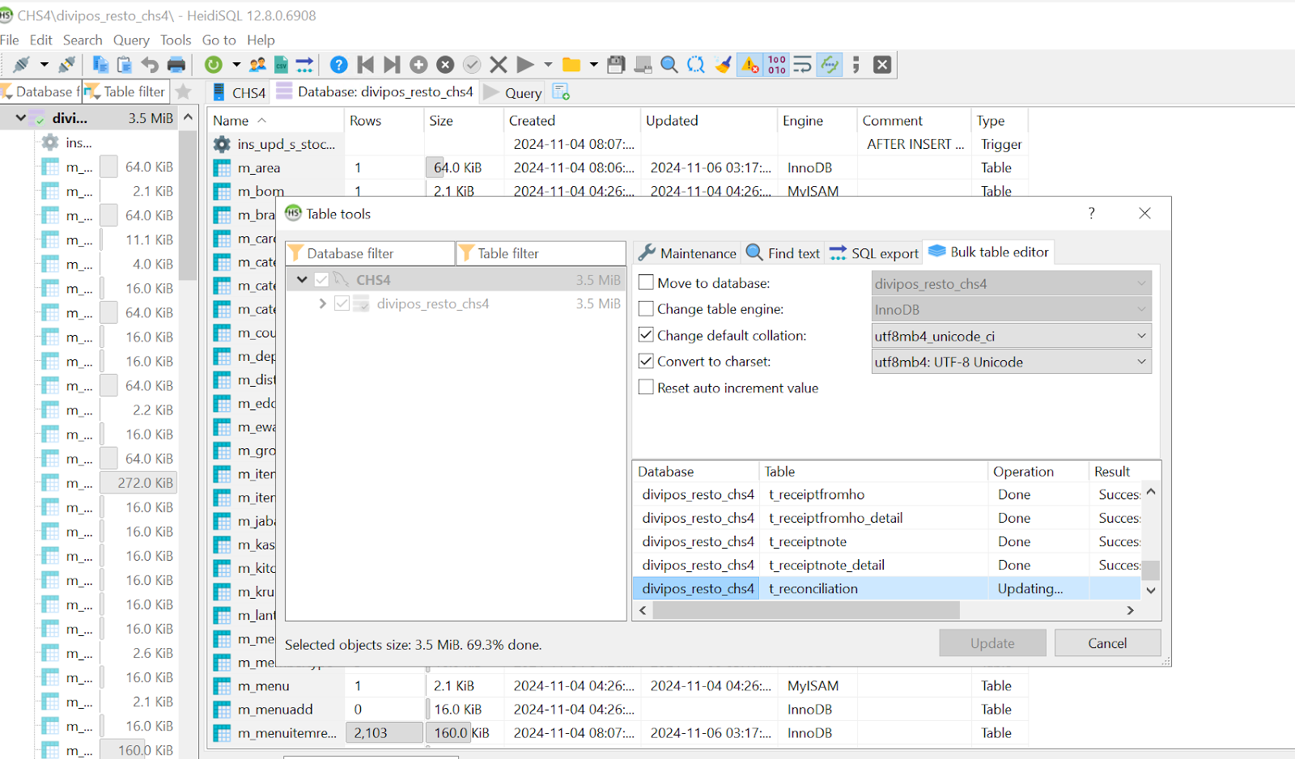Open the Search menu
This screenshot has height=759, width=1295.
pos(83,40)
